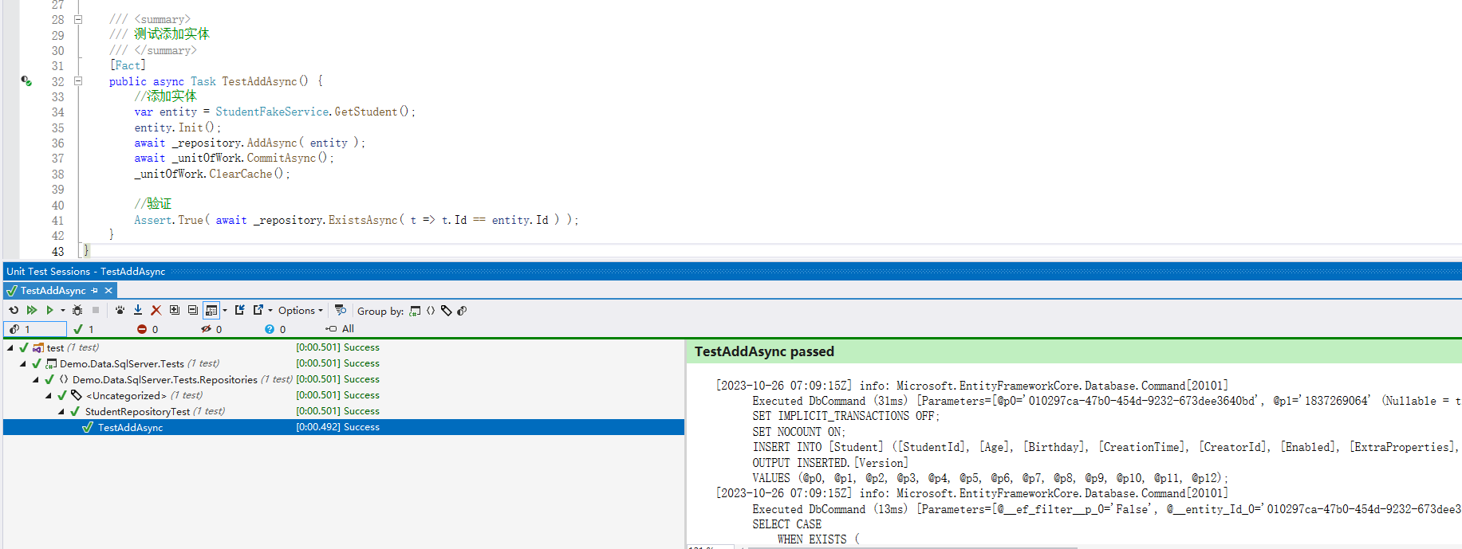
Task: Toggle the ignored tests filter with eye icon
Action: pos(211,329)
